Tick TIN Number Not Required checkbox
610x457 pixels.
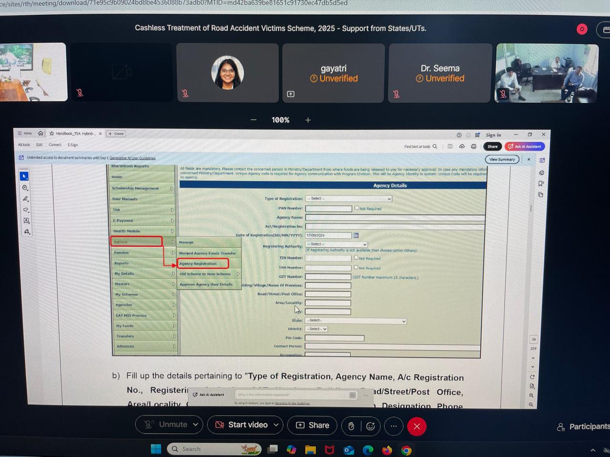click(x=356, y=258)
